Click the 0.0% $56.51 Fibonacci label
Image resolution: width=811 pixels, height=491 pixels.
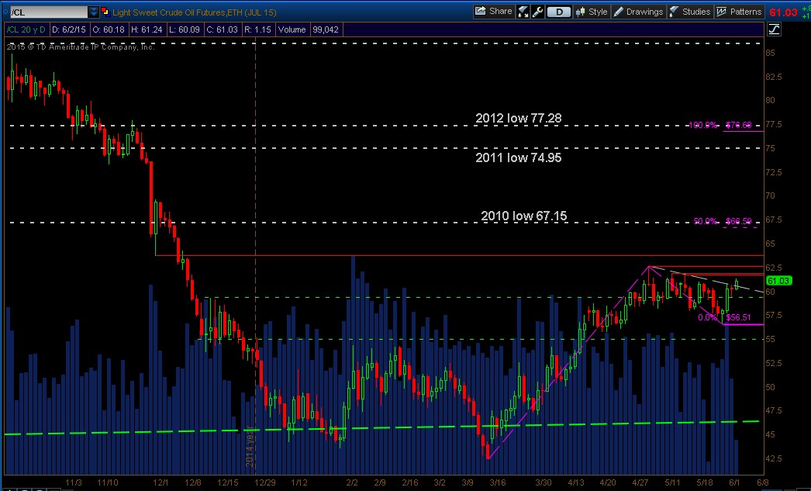pos(724,318)
